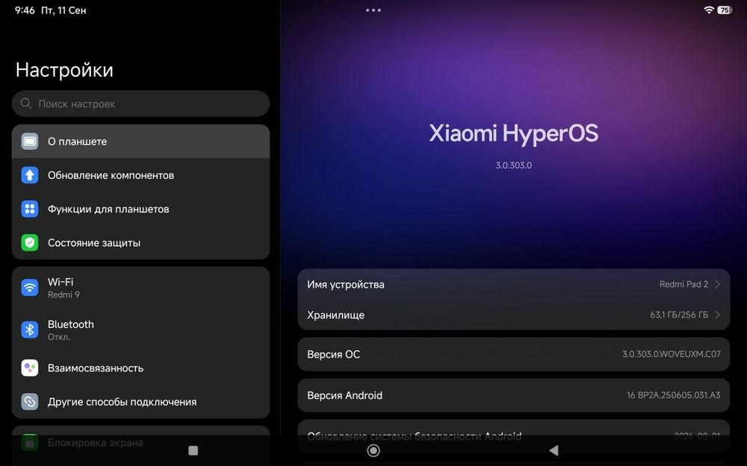Tap the Пт, 11 Сен date text

click(63, 10)
